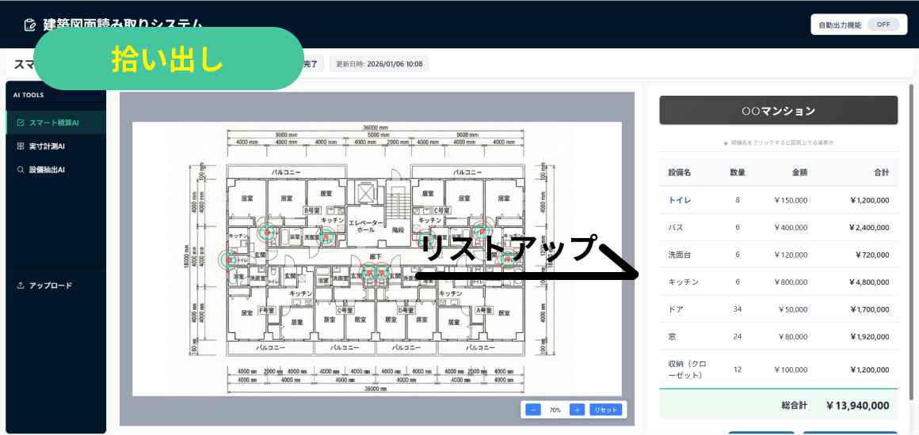The image size is (919, 435).
Task: Select the ドア row name
Action: (x=676, y=309)
